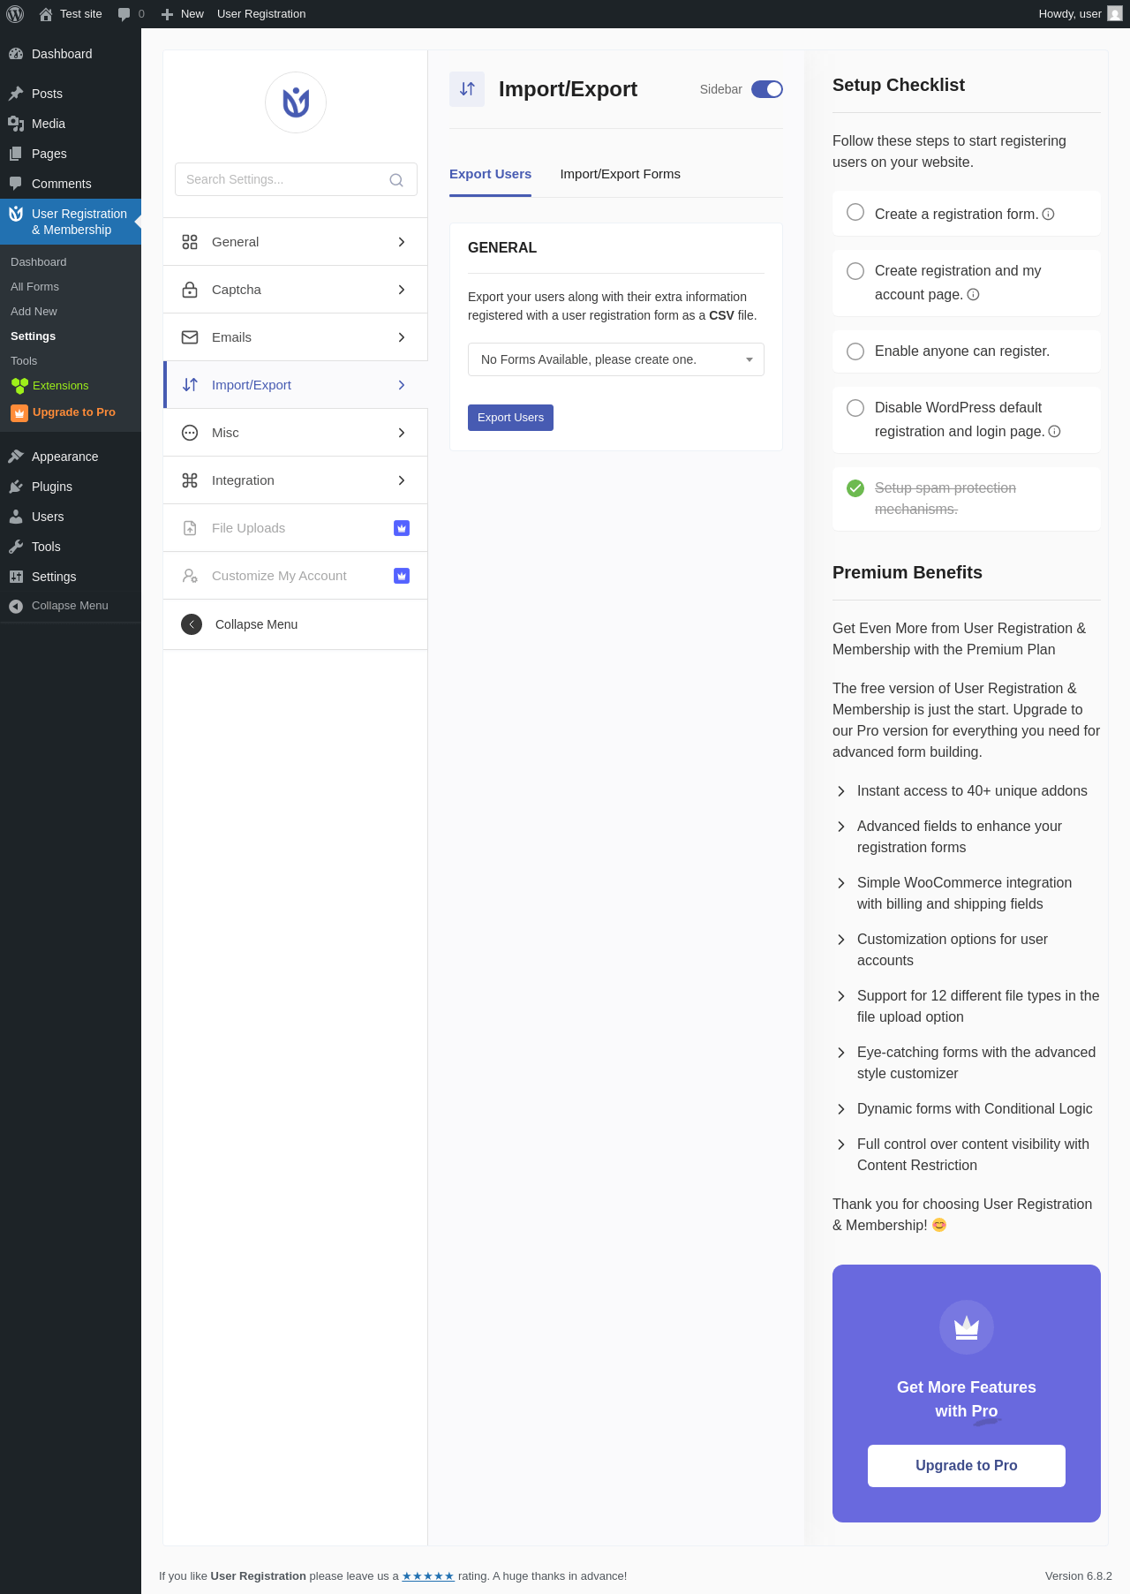Click the search magnifier icon in settings search
This screenshot has height=1594, width=1130.
coord(396,180)
